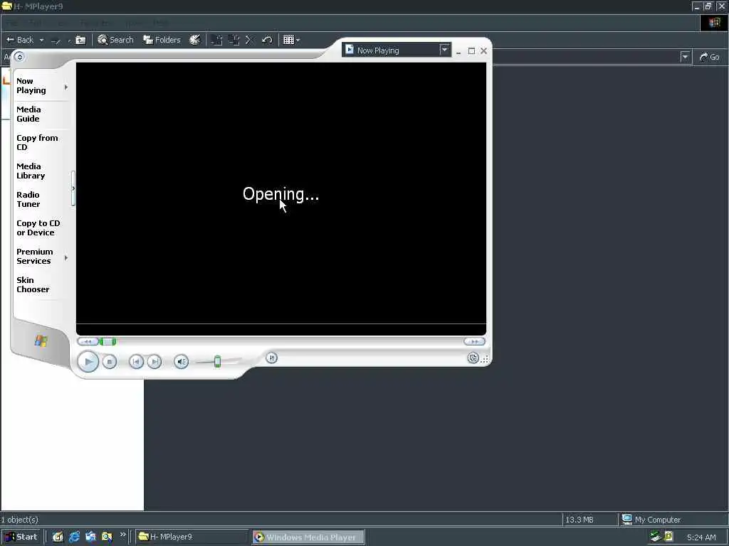This screenshot has width=729, height=546.
Task: Go up one folder level in Explorer
Action: [80, 40]
